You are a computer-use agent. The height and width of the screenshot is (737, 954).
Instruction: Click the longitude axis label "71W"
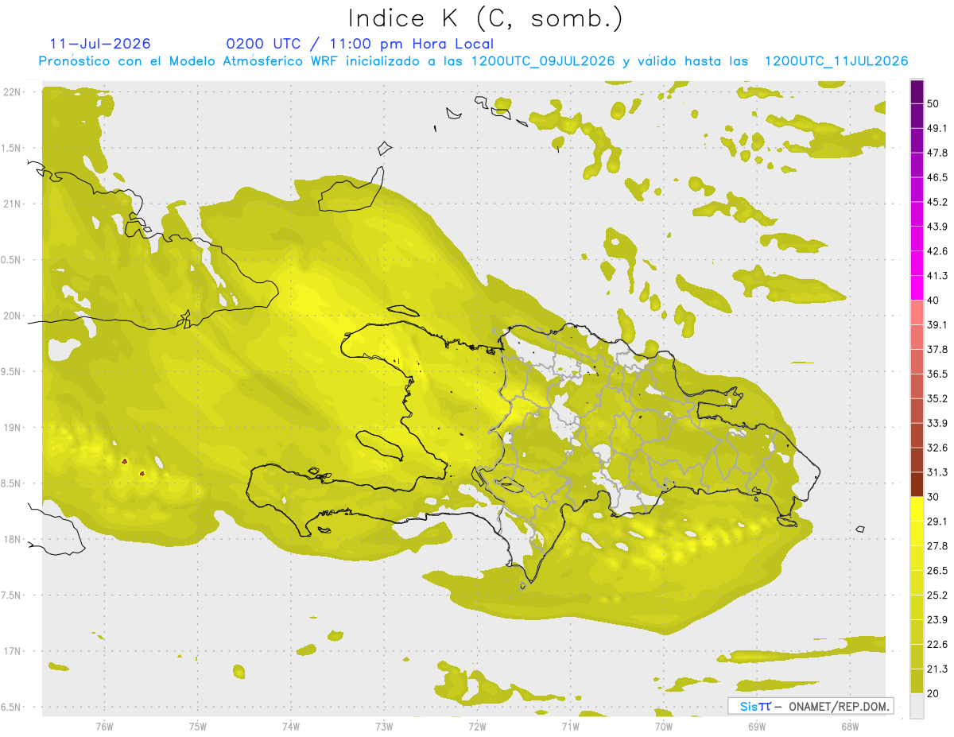tap(570, 727)
